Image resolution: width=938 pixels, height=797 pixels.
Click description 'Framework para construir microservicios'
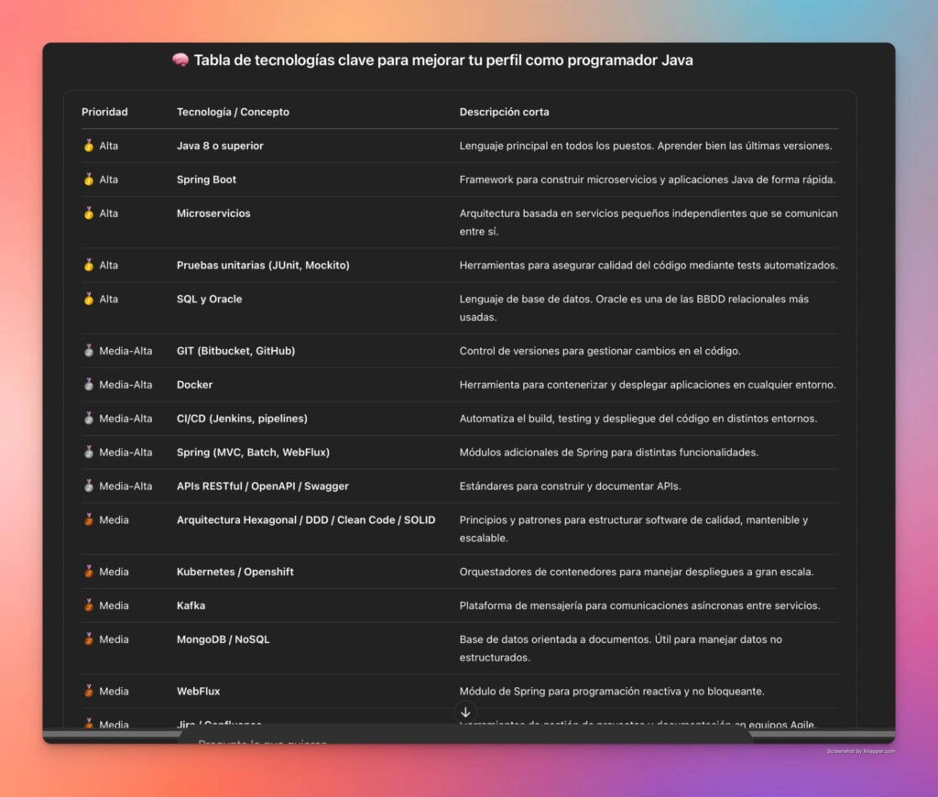coord(648,180)
